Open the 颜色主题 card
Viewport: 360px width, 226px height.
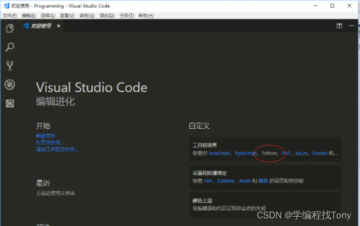(265, 205)
